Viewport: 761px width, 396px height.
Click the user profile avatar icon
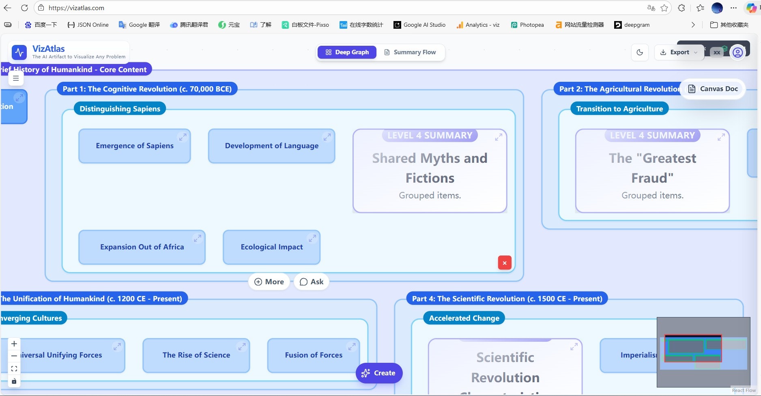tap(737, 52)
